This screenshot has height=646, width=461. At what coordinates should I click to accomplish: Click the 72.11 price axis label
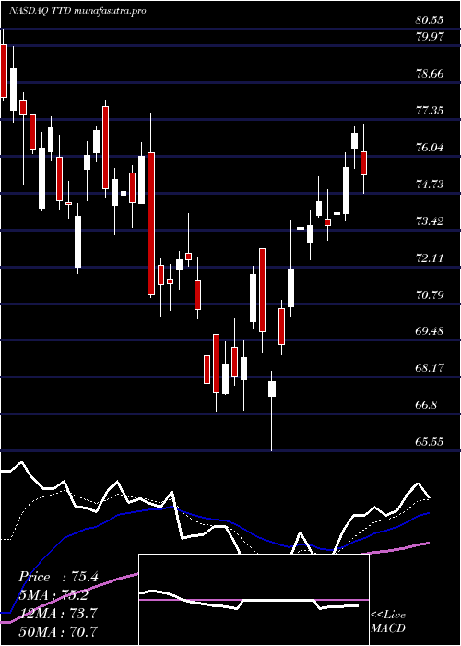pos(430,258)
